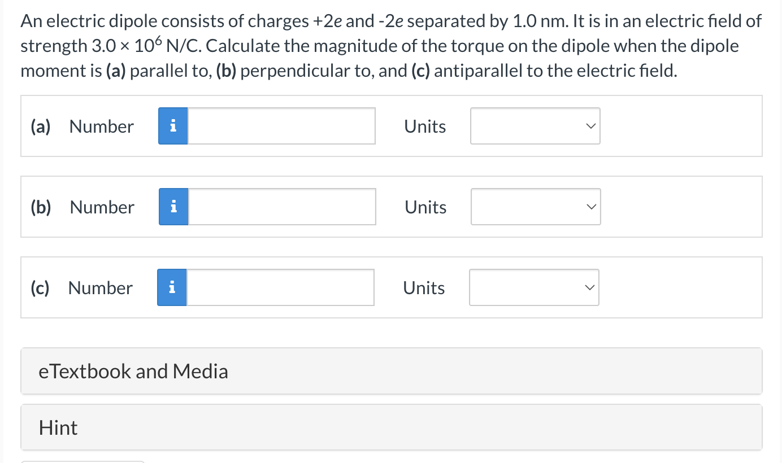Click the Units label in part (b)
Viewport: 782px width, 463px height.
pyautogui.click(x=425, y=207)
